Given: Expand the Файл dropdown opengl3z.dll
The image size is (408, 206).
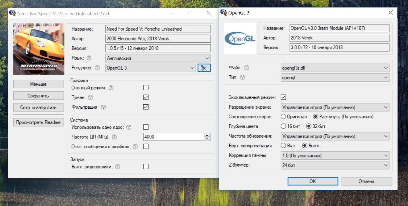Looking at the screenshot, I should coord(335,68).
